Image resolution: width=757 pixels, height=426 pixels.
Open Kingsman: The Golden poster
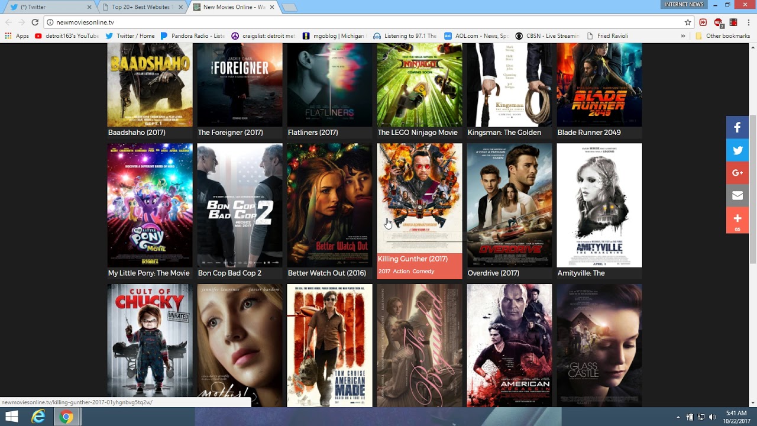[x=509, y=85]
